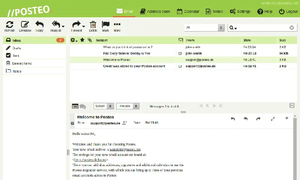
Task: Expand the Reply all options arrow
Action: (x=63, y=26)
